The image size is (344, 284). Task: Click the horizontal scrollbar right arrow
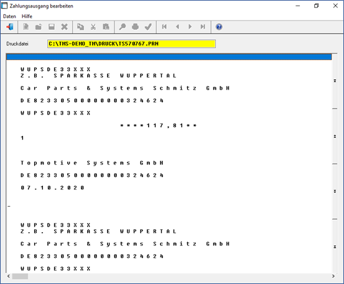pyautogui.click(x=333, y=276)
